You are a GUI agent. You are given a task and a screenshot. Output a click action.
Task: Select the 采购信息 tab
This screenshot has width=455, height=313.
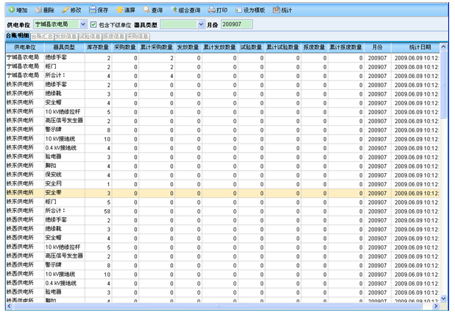point(136,35)
